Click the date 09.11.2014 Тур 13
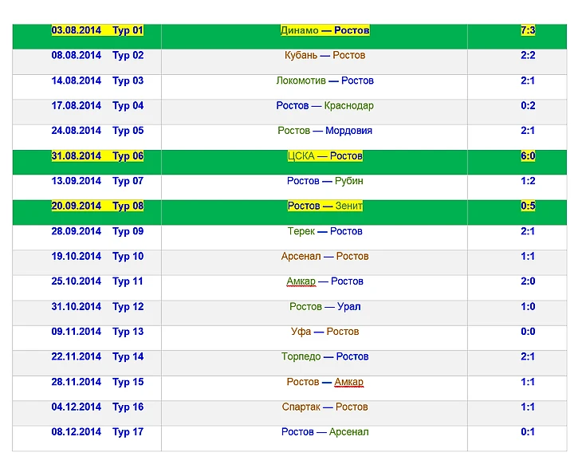 coord(97,332)
